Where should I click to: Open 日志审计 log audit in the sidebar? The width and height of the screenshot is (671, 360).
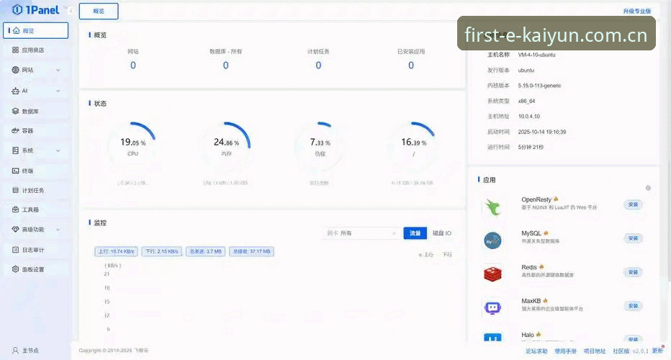point(35,250)
